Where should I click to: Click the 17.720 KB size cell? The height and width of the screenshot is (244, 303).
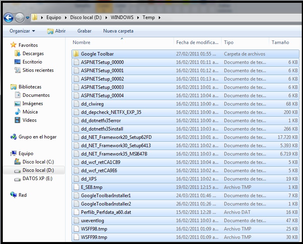tap(288, 137)
